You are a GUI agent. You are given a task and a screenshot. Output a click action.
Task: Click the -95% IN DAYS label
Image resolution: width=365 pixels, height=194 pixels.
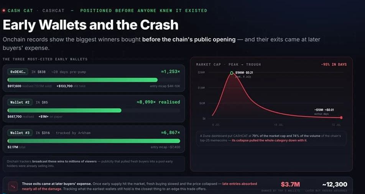click(334, 64)
